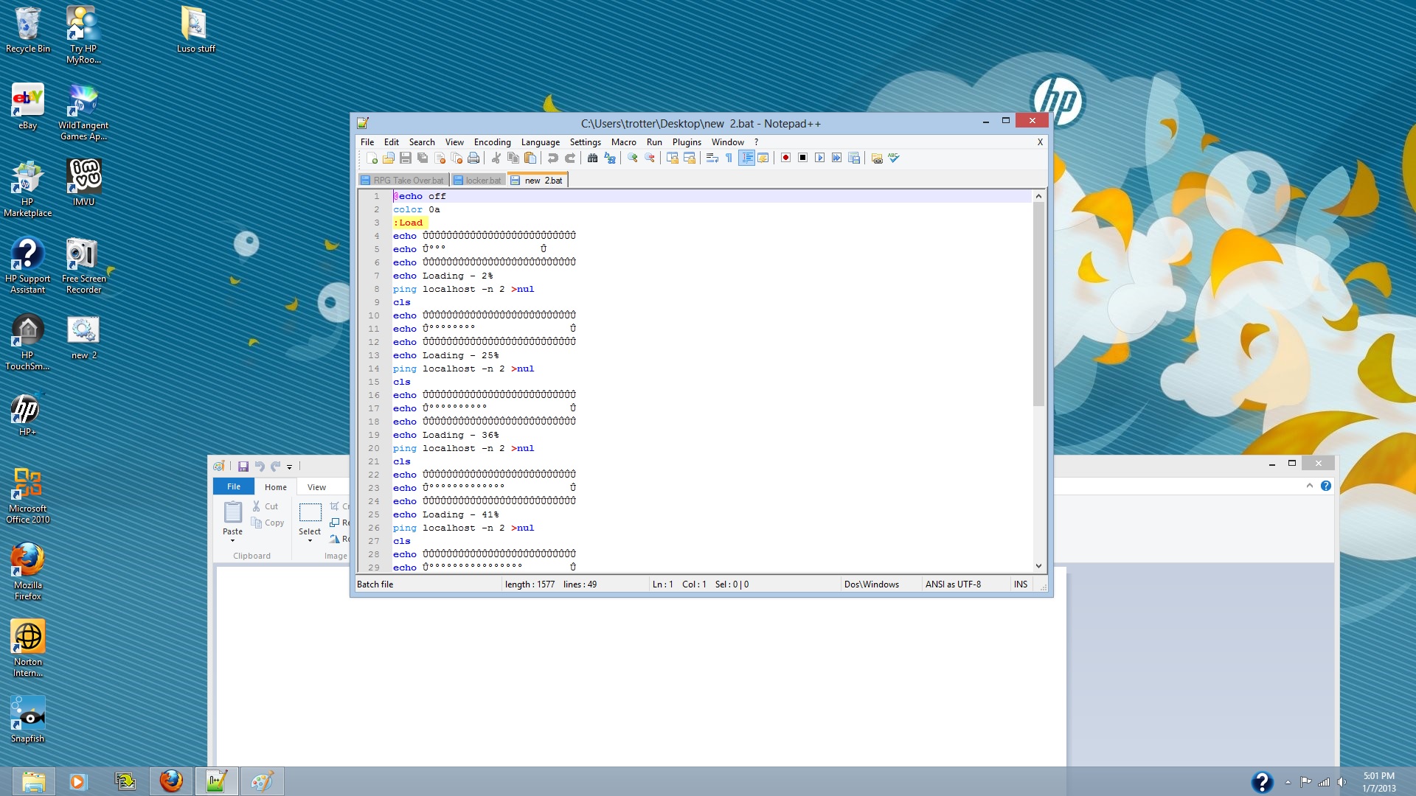This screenshot has width=1416, height=796.
Task: Open File Explorer from the taskbar
Action: click(x=34, y=781)
